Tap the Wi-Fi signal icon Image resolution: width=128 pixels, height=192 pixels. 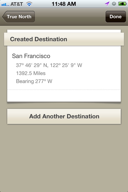[29, 4]
